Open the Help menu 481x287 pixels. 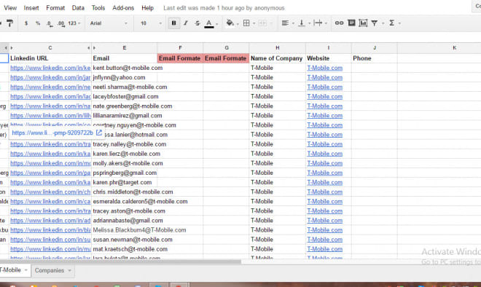(x=147, y=8)
